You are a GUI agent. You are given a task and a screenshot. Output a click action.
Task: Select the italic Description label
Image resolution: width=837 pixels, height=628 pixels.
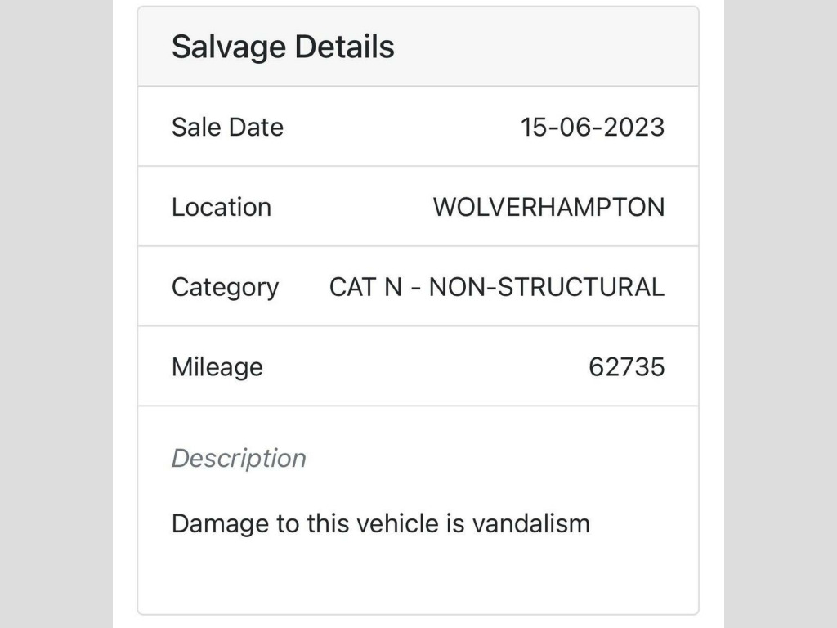tap(239, 458)
